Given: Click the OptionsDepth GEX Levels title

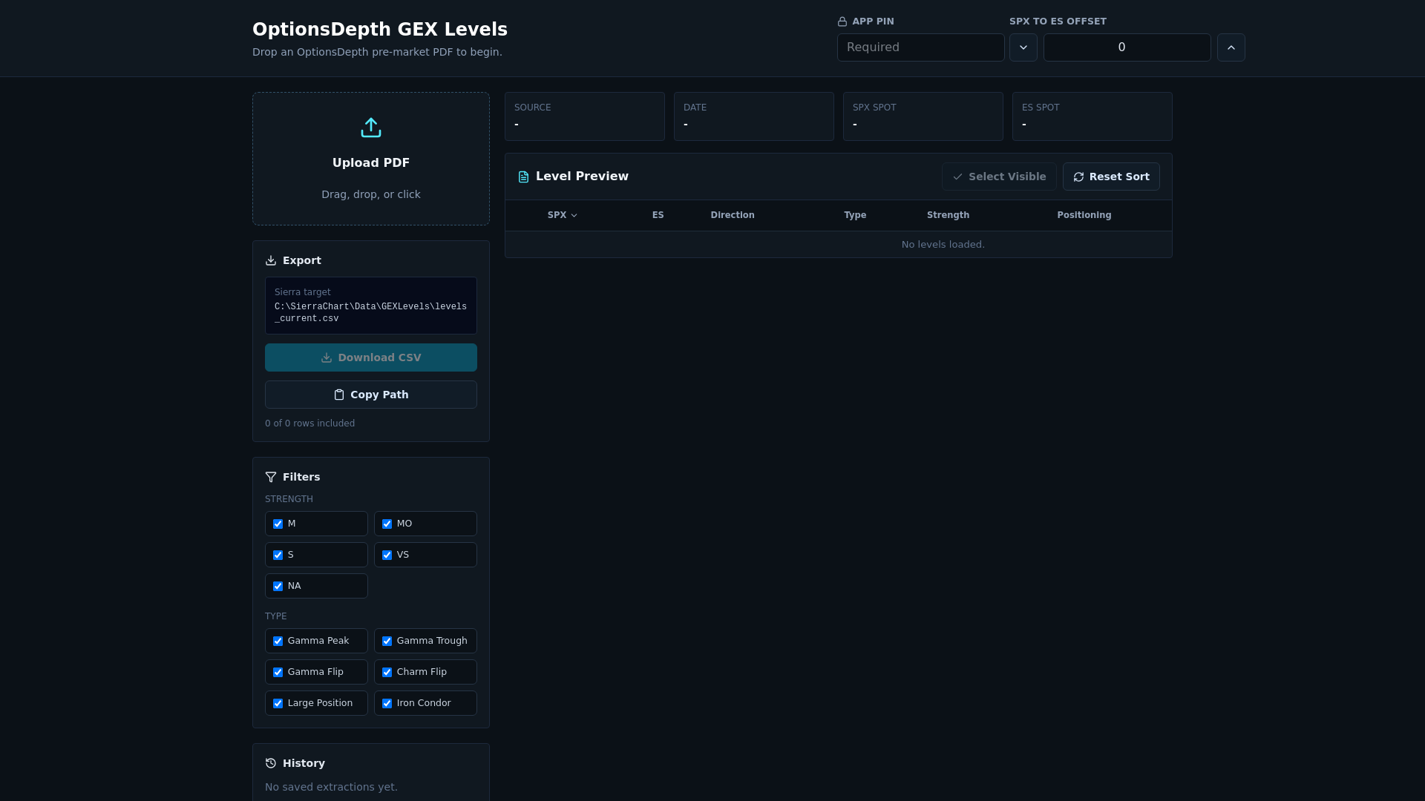Looking at the screenshot, I should (x=380, y=30).
